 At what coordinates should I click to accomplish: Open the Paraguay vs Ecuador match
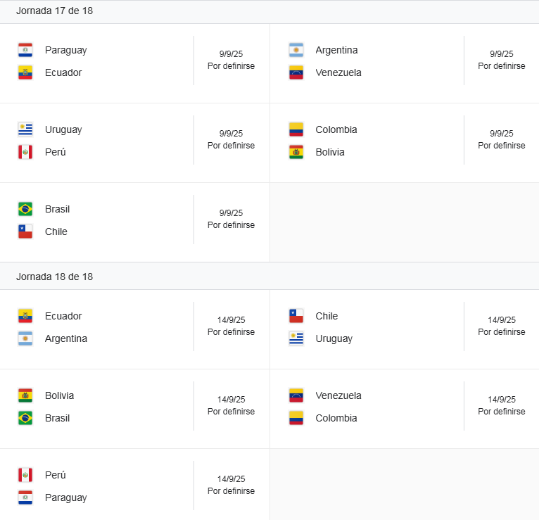(135, 63)
